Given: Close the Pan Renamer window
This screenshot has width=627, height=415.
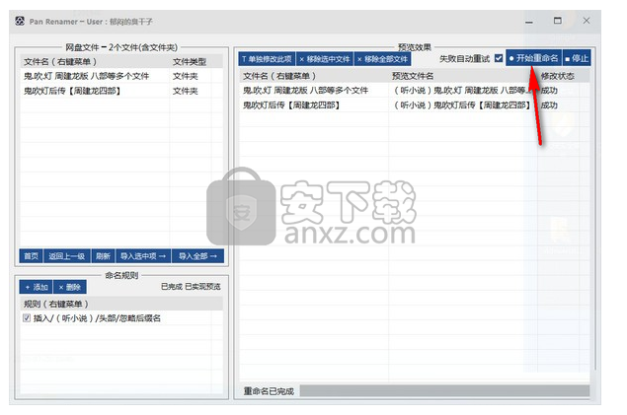Looking at the screenshot, I should pyautogui.click(x=587, y=21).
